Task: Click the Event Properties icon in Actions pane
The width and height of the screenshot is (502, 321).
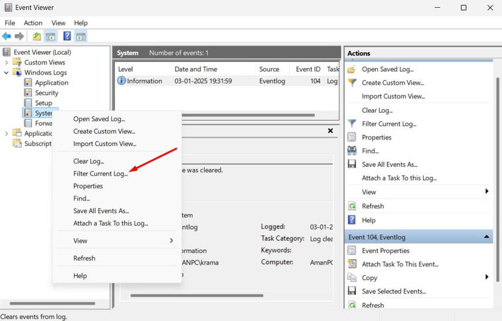Action: (x=352, y=251)
